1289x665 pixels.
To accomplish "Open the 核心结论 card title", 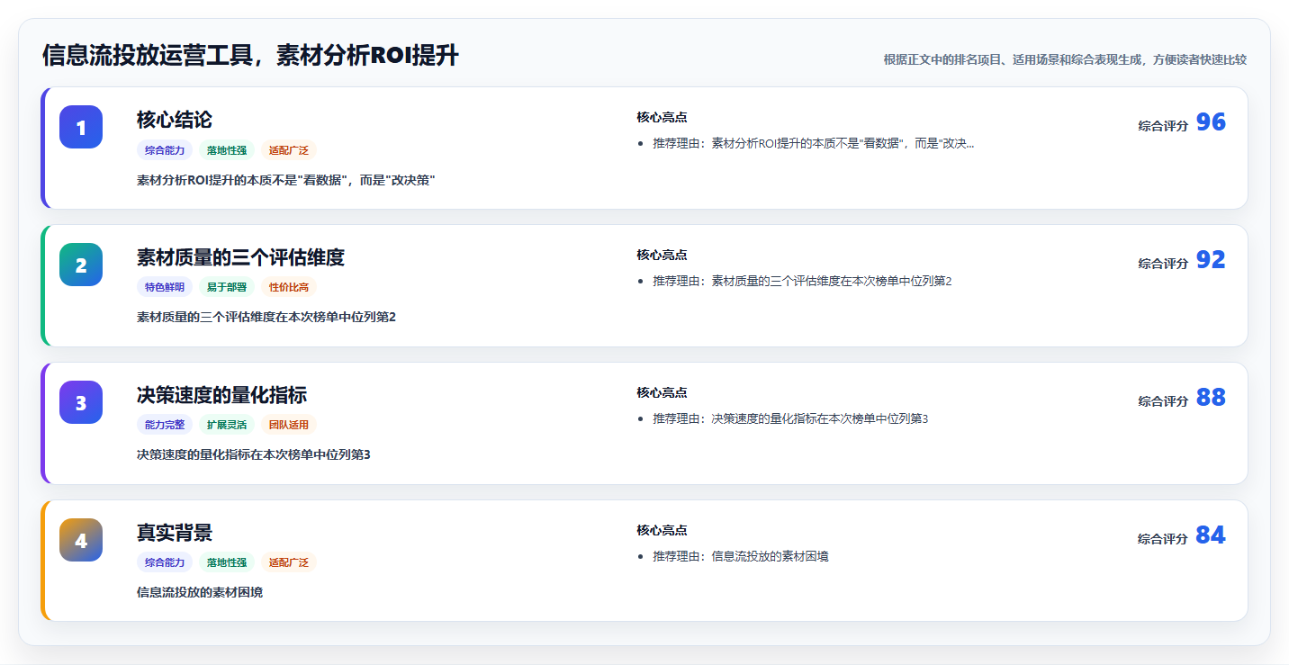I will point(175,120).
